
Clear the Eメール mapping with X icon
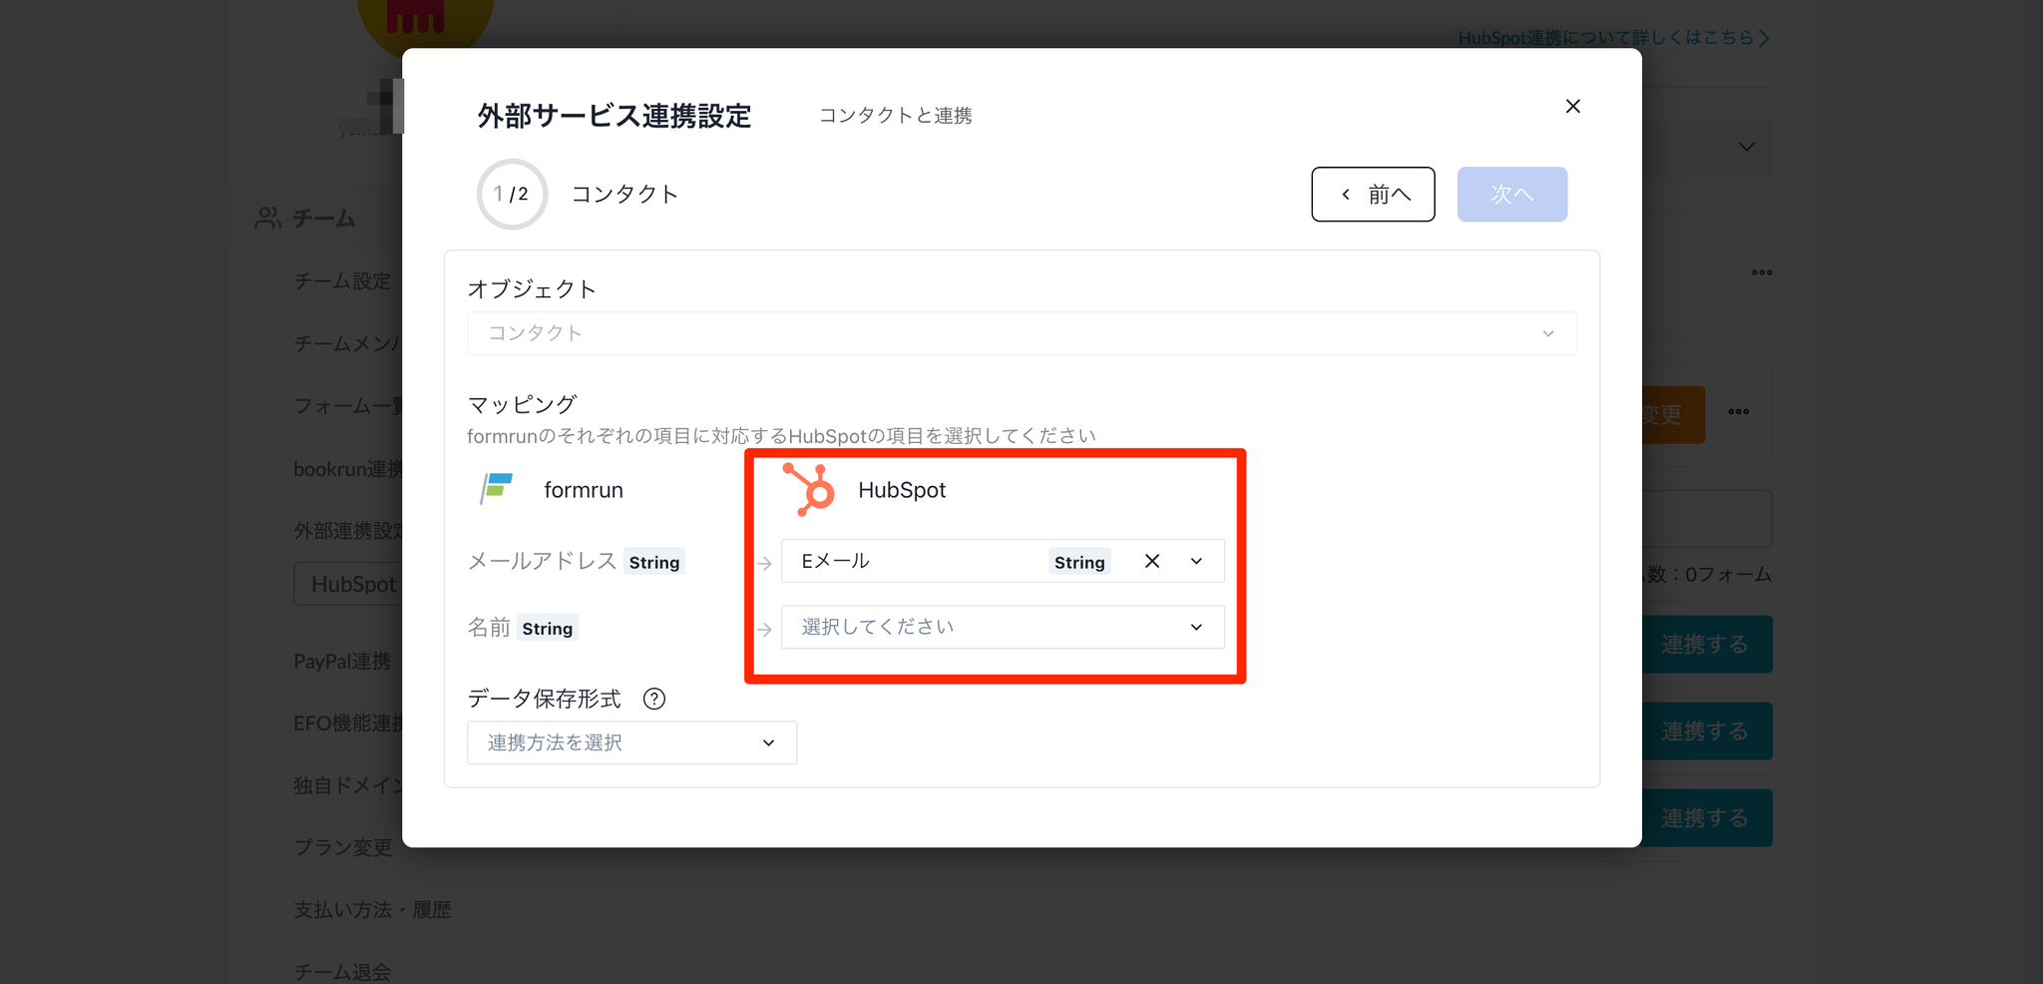coord(1152,561)
